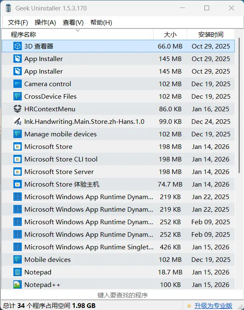Click the CrossDevice Files icon
This screenshot has height=310, width=244.
pyautogui.click(x=18, y=97)
